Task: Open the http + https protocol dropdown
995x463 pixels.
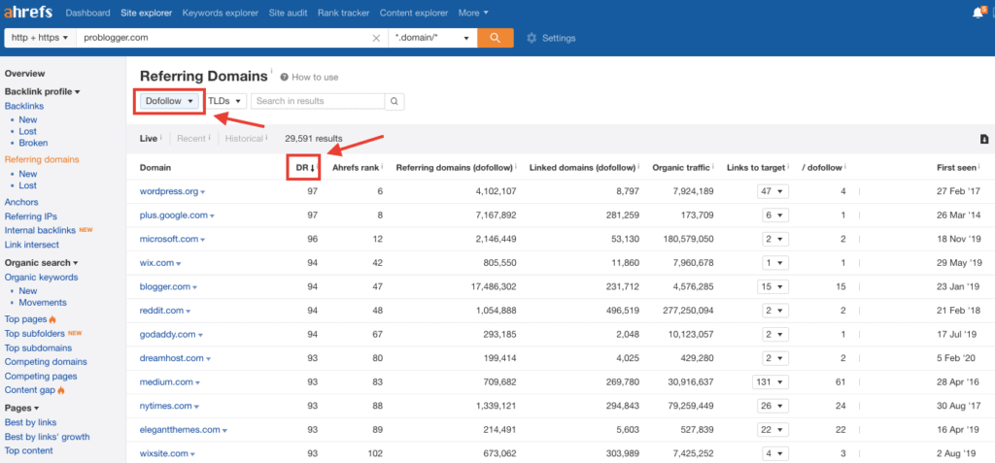Action: pyautogui.click(x=40, y=38)
